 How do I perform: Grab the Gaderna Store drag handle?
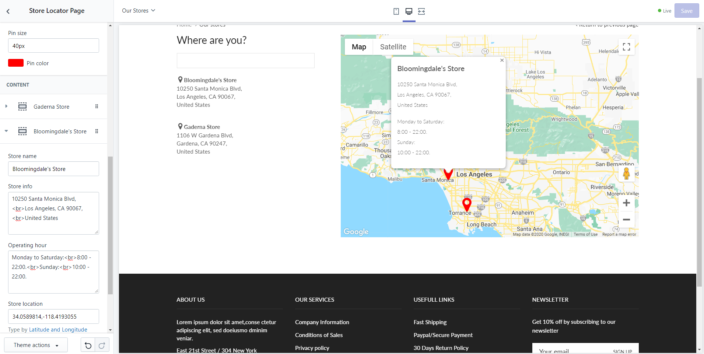tap(97, 106)
